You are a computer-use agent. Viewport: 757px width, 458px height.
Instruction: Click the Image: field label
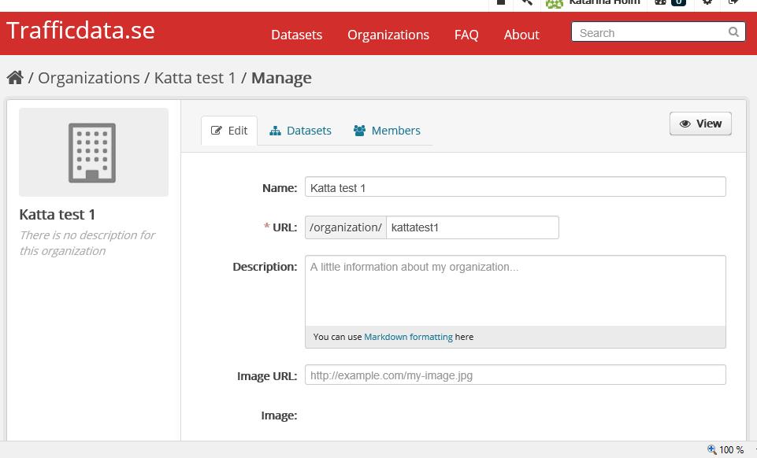coord(279,416)
